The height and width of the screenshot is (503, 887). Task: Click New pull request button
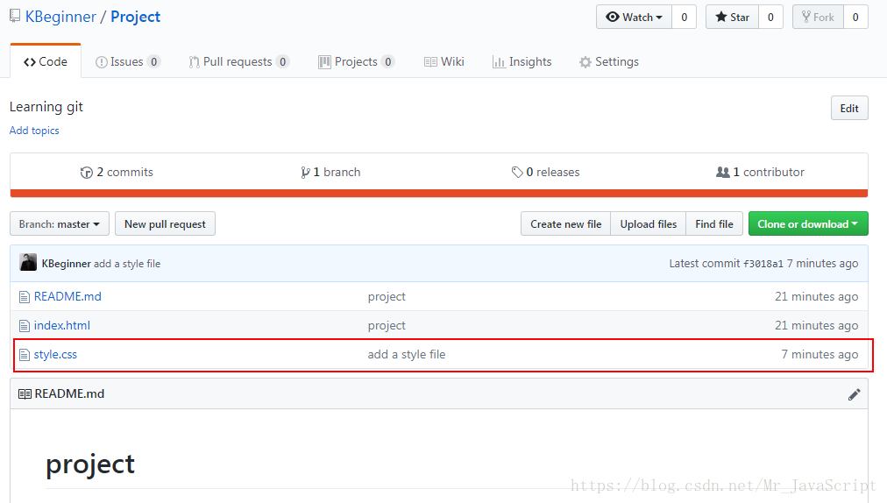tap(165, 224)
